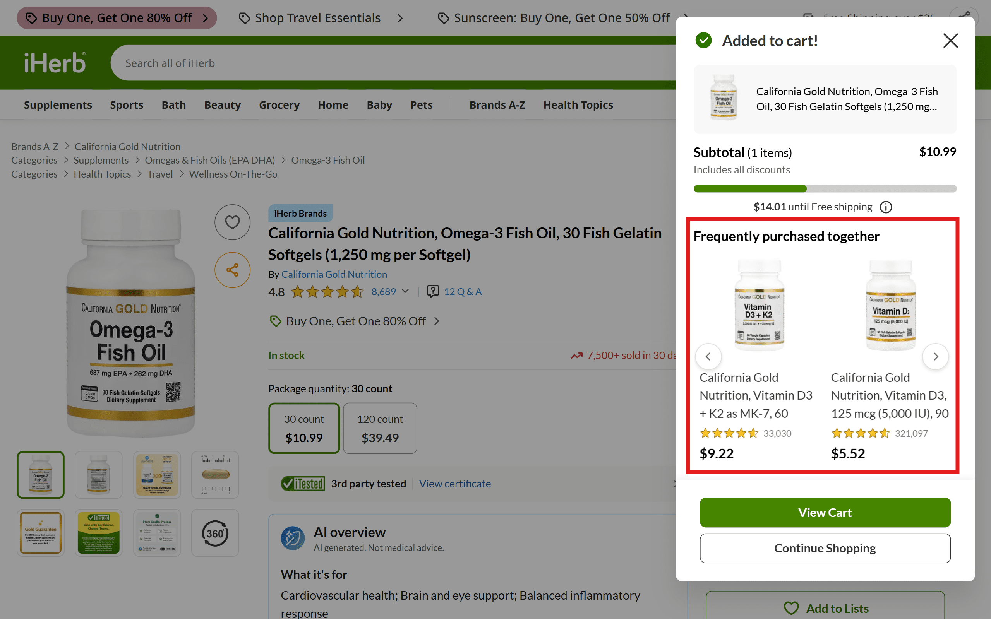Show previous frequently purchased item arrow
The height and width of the screenshot is (619, 991).
(x=708, y=357)
